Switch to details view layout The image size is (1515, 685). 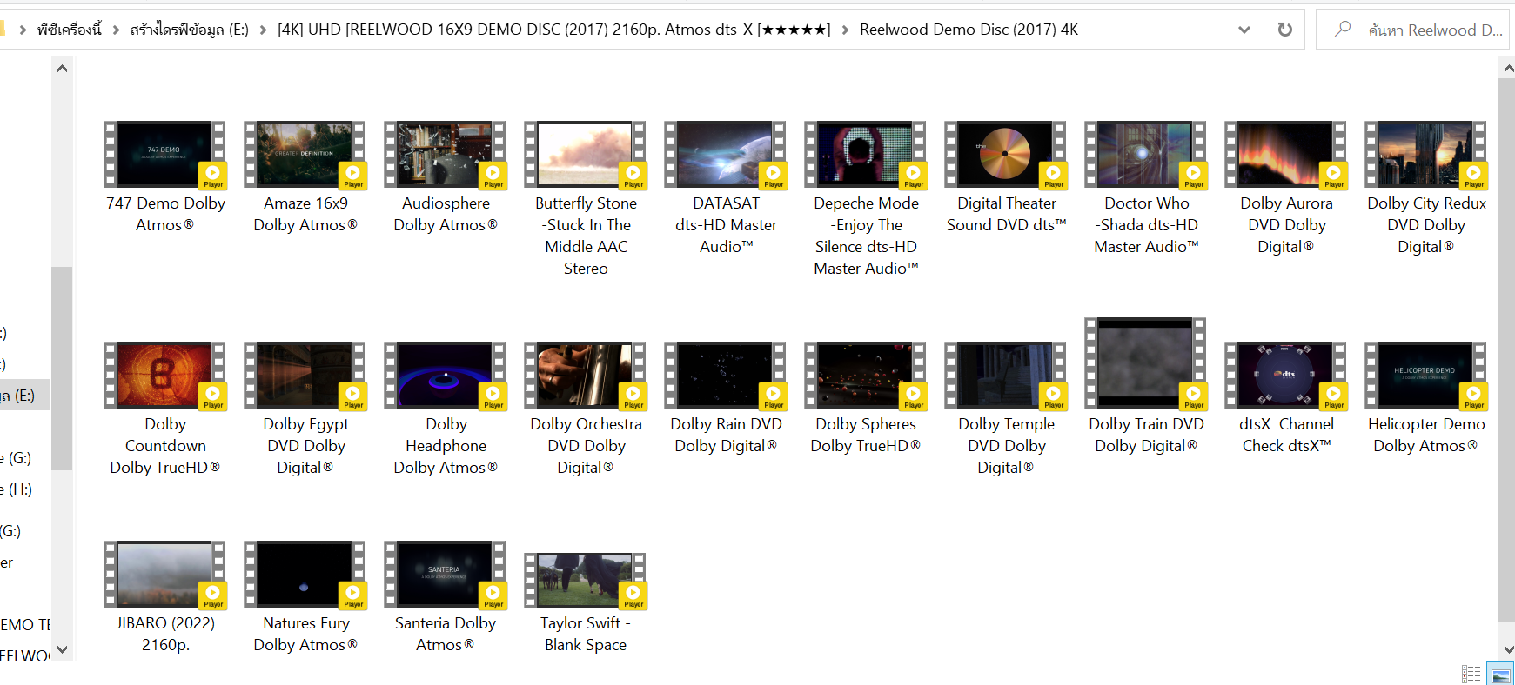pyautogui.click(x=1471, y=674)
